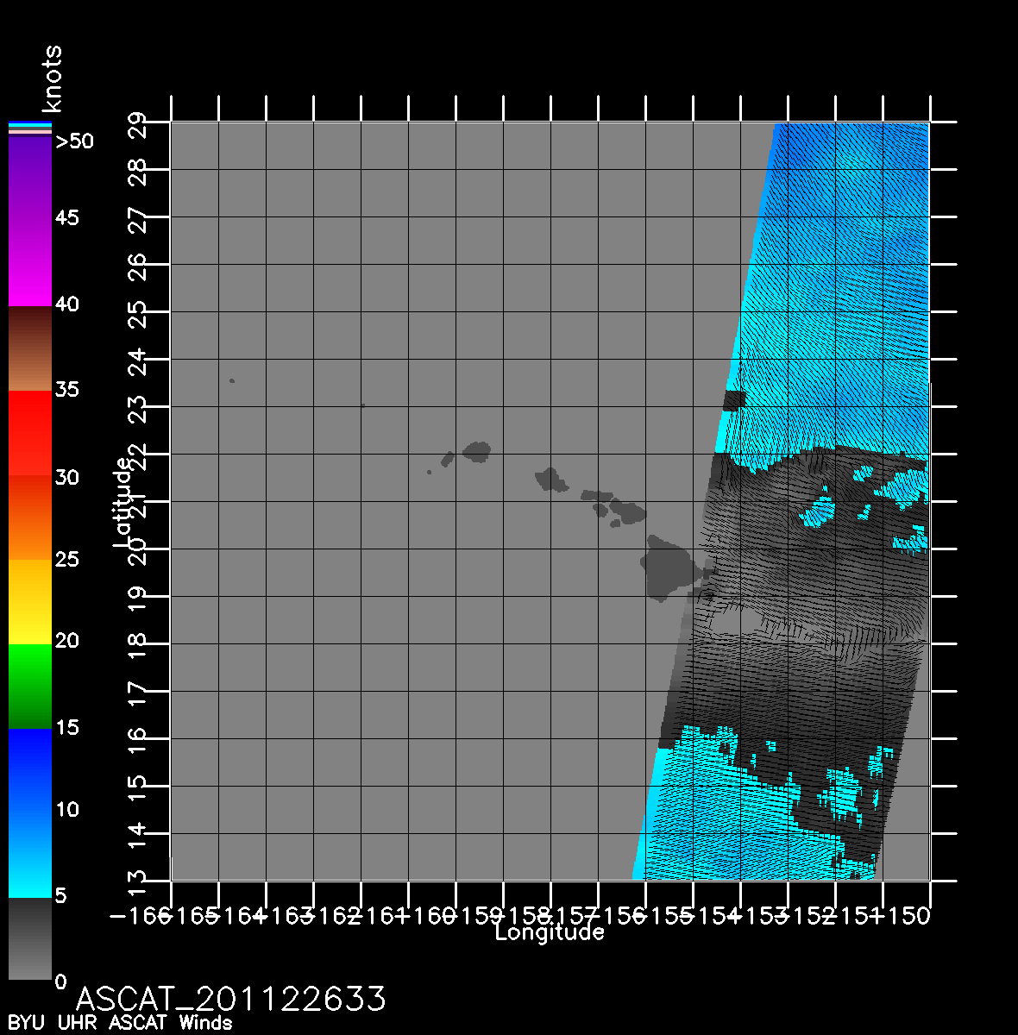The image size is (1018, 1035).
Task: Select the yellow 20-25 knots color band
Action: pos(30,602)
